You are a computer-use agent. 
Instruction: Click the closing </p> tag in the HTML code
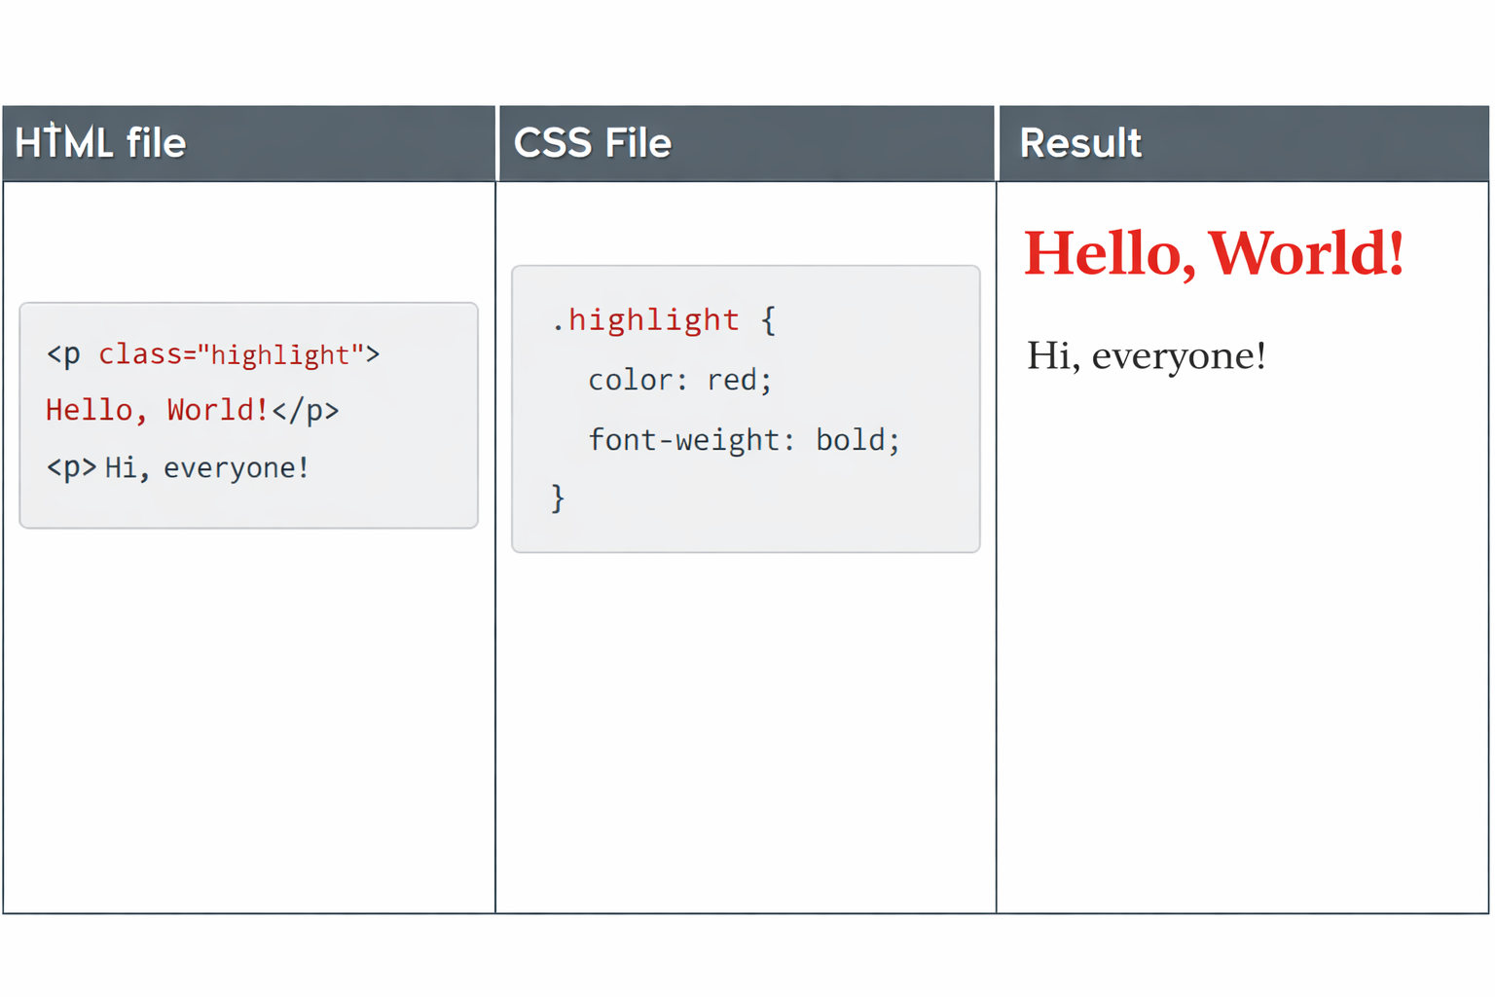pyautogui.click(x=306, y=411)
